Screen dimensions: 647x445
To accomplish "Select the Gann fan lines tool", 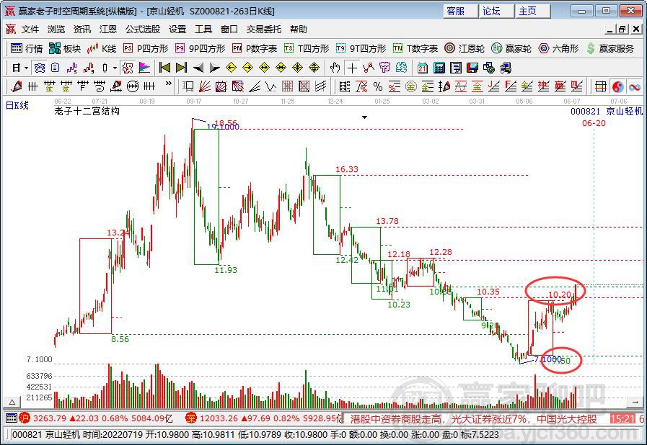I will point(205,86).
